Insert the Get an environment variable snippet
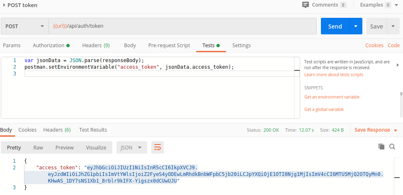The width and height of the screenshot is (403, 195). click(332, 97)
